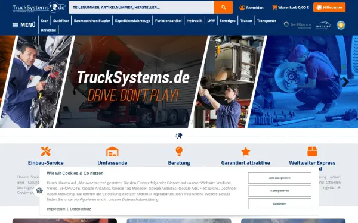Close cookie banner with Schließen
Screen dimensions: 358x223
[x=279, y=203]
